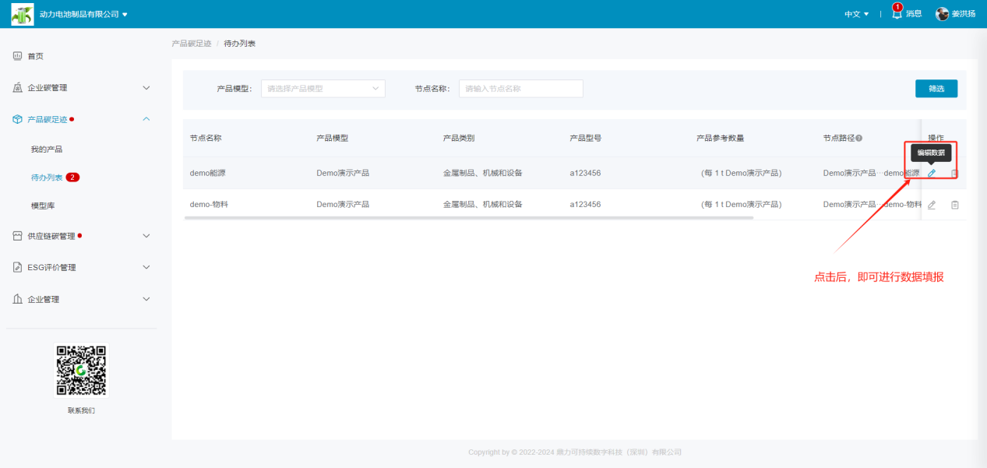Click the 节点名称 input field
The width and height of the screenshot is (987, 468).
[x=520, y=89]
